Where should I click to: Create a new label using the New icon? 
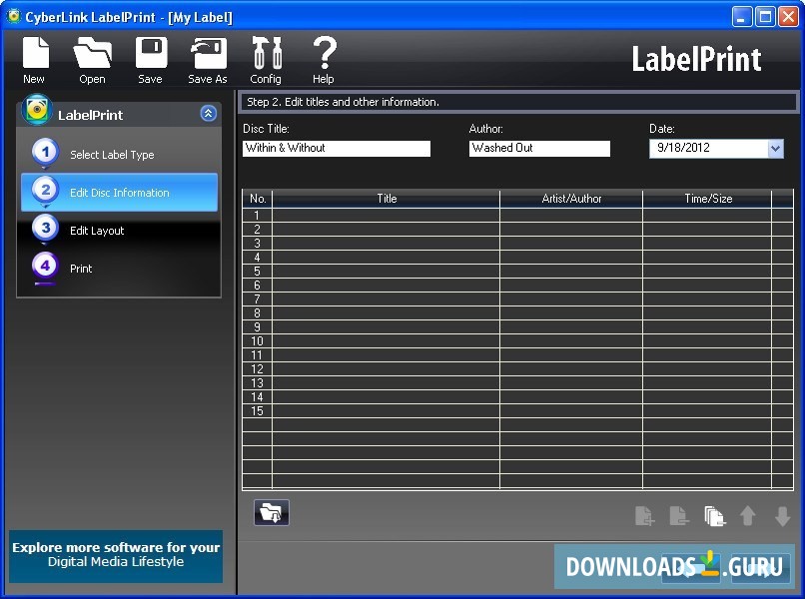coord(34,57)
